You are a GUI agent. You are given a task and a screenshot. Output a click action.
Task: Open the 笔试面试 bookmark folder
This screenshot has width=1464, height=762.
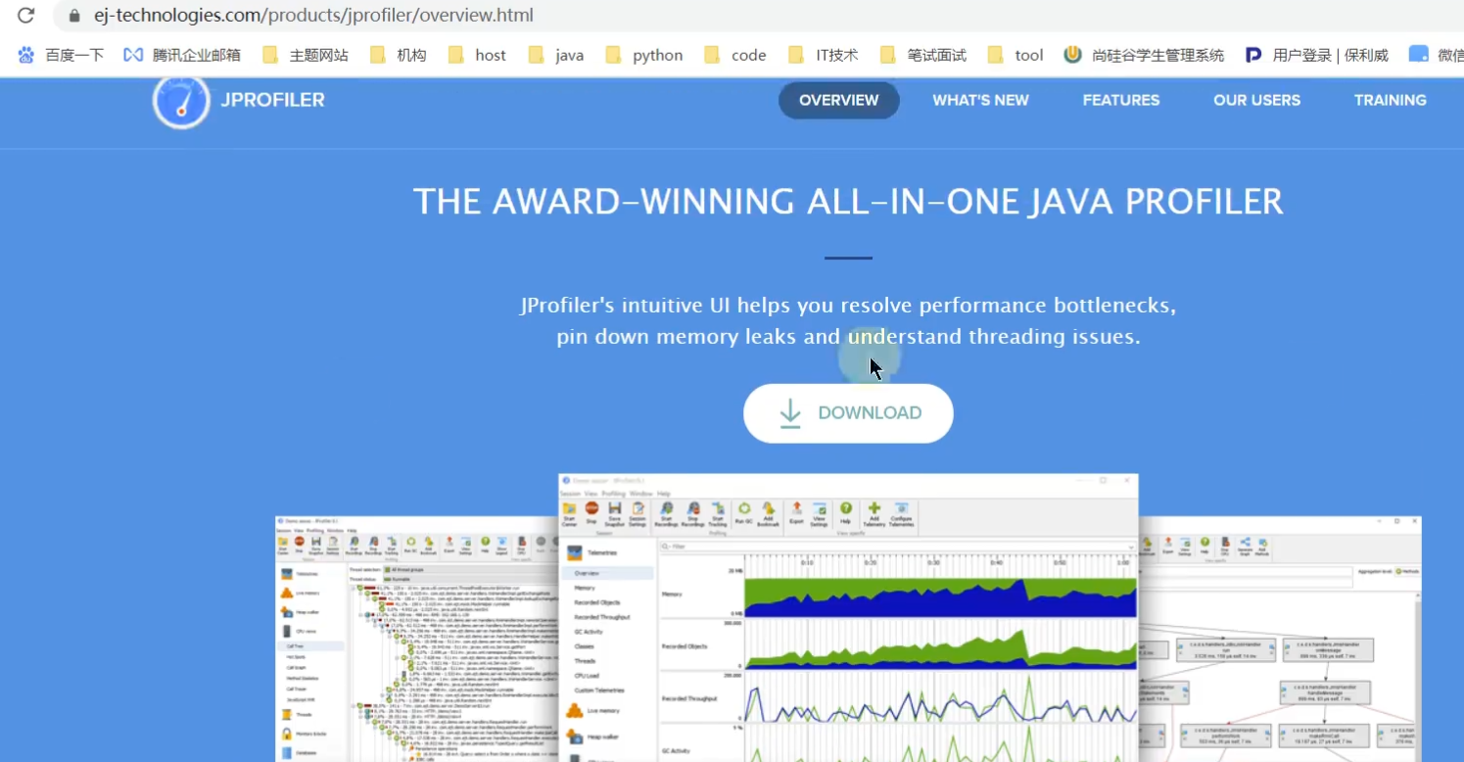923,55
